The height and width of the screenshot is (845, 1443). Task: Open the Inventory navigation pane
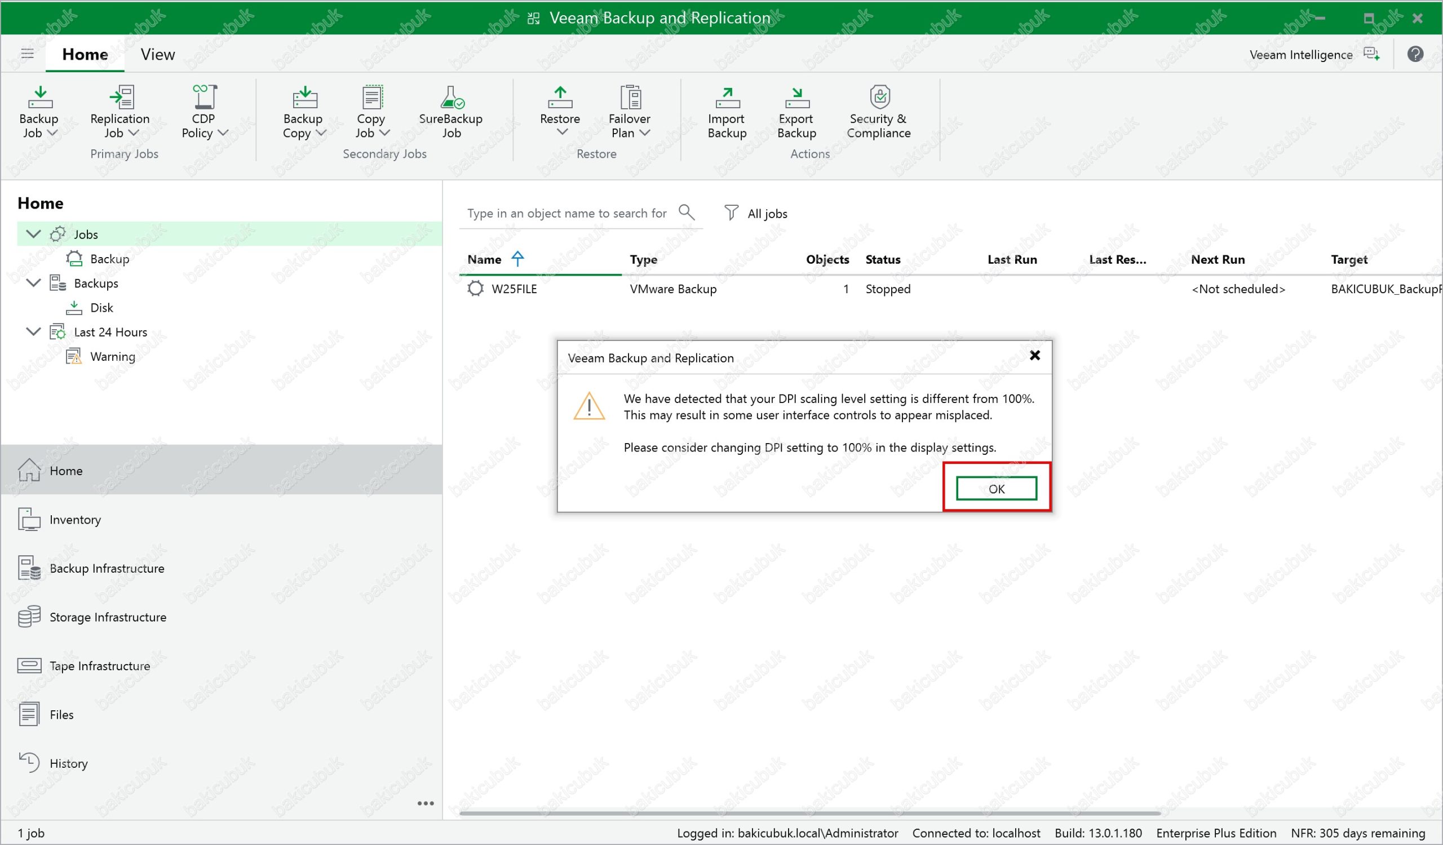pyautogui.click(x=75, y=520)
